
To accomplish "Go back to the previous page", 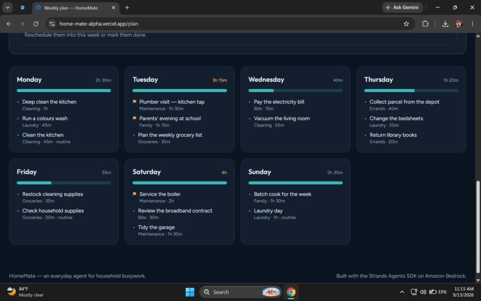I will click(9, 24).
